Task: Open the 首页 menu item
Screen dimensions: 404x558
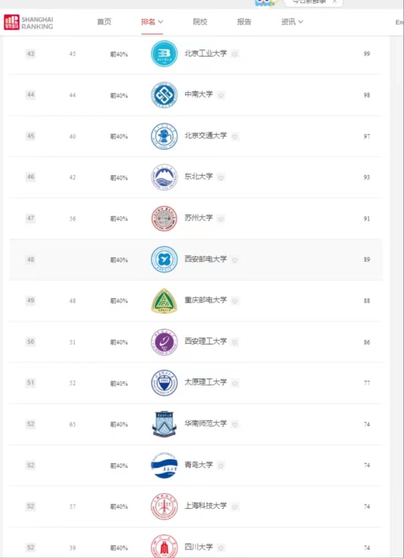Action: tap(104, 22)
